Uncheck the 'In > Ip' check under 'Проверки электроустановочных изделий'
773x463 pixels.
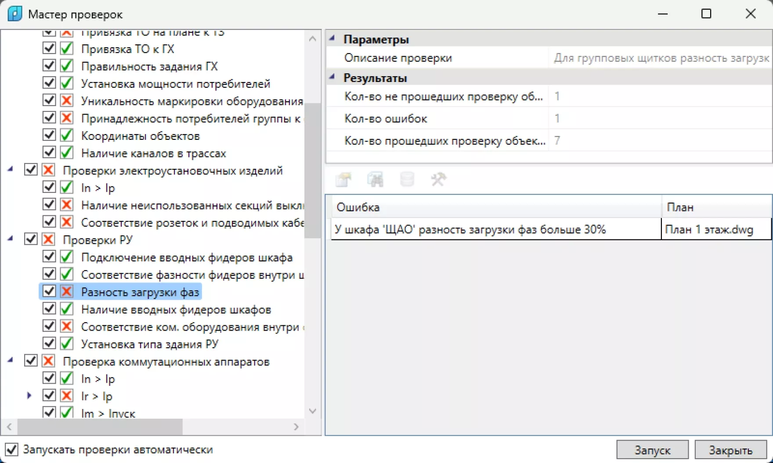(49, 188)
